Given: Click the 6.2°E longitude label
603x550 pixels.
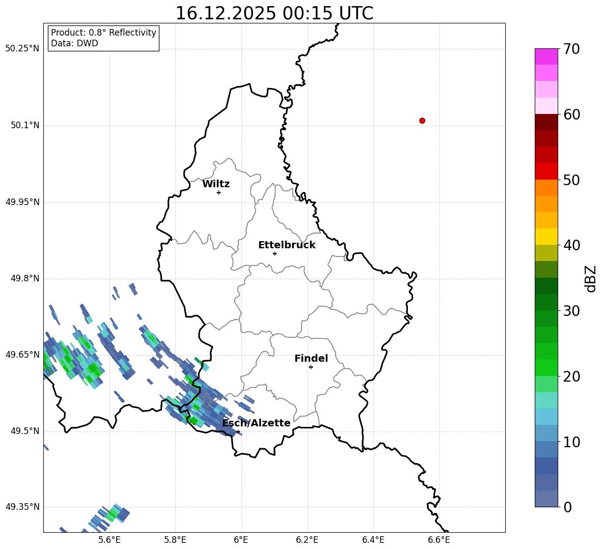Looking at the screenshot, I should point(307,540).
